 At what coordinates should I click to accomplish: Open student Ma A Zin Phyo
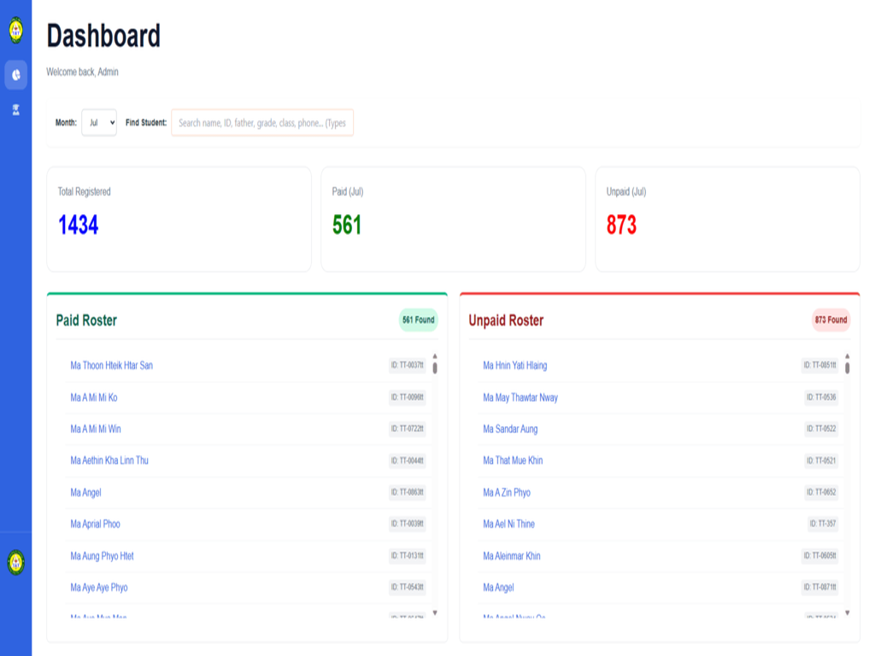[507, 493]
